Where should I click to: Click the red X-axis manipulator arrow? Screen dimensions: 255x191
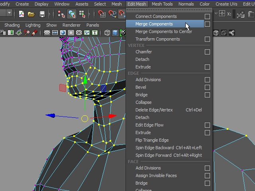[112, 116]
